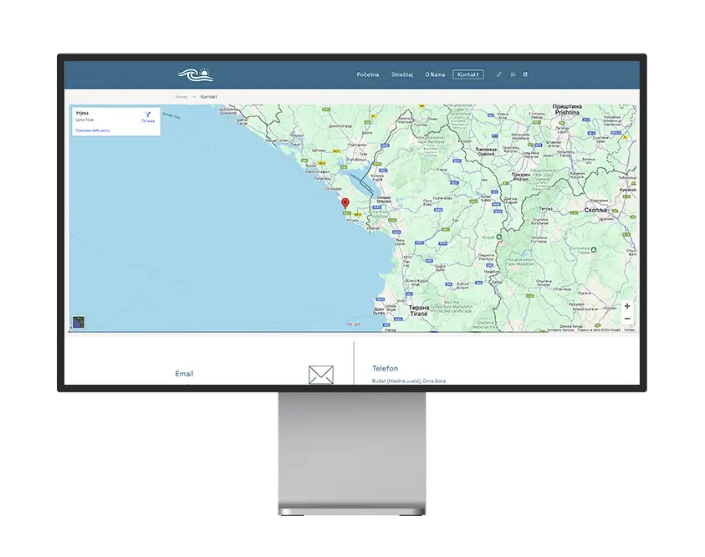Screen dimensions: 705x557
Task: Click the wave and sun site logo
Action: point(196,74)
